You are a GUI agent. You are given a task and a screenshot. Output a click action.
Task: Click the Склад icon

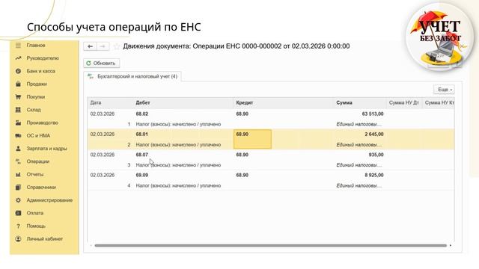tap(18, 110)
